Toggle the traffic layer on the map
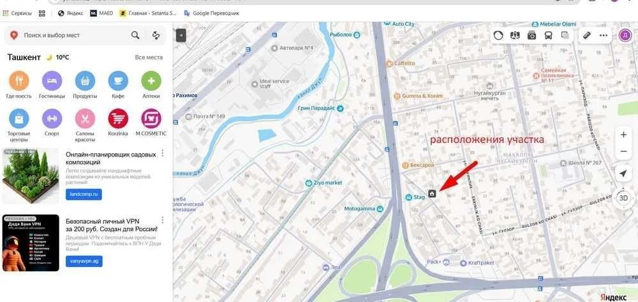The height and width of the screenshot is (302, 638). click(x=498, y=35)
